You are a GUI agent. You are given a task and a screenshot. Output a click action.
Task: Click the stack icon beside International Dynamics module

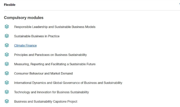[x=7, y=83]
